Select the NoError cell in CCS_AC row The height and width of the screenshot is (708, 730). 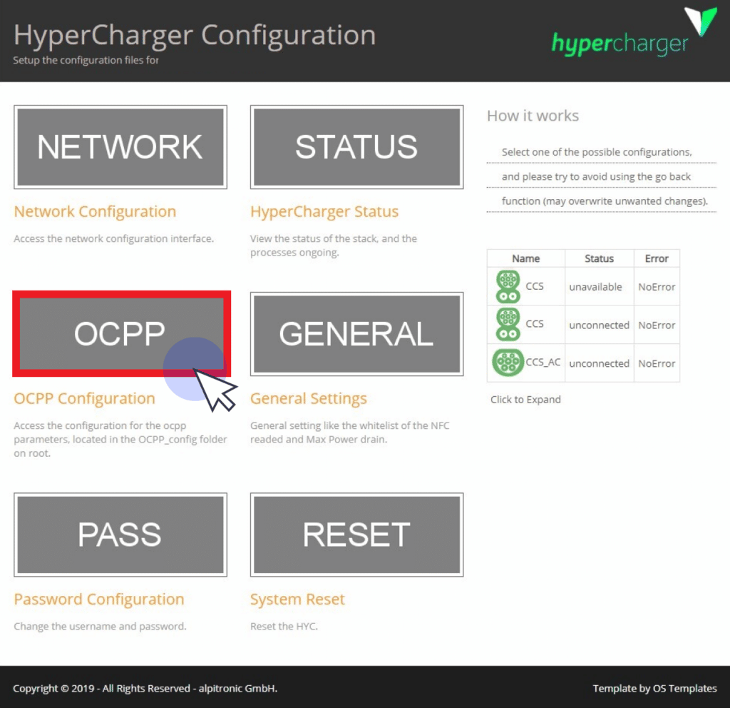click(657, 363)
